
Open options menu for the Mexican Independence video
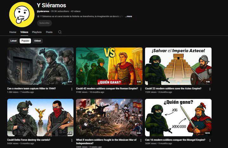[141, 140]
